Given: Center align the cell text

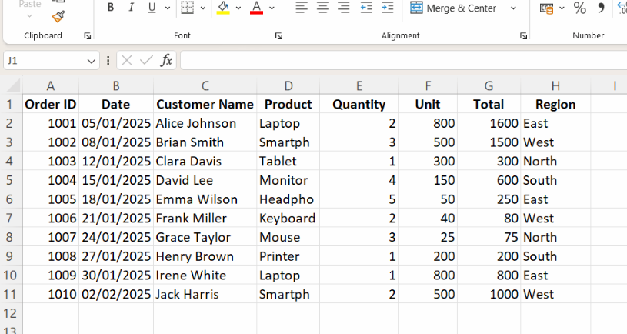Looking at the screenshot, I should tap(322, 8).
